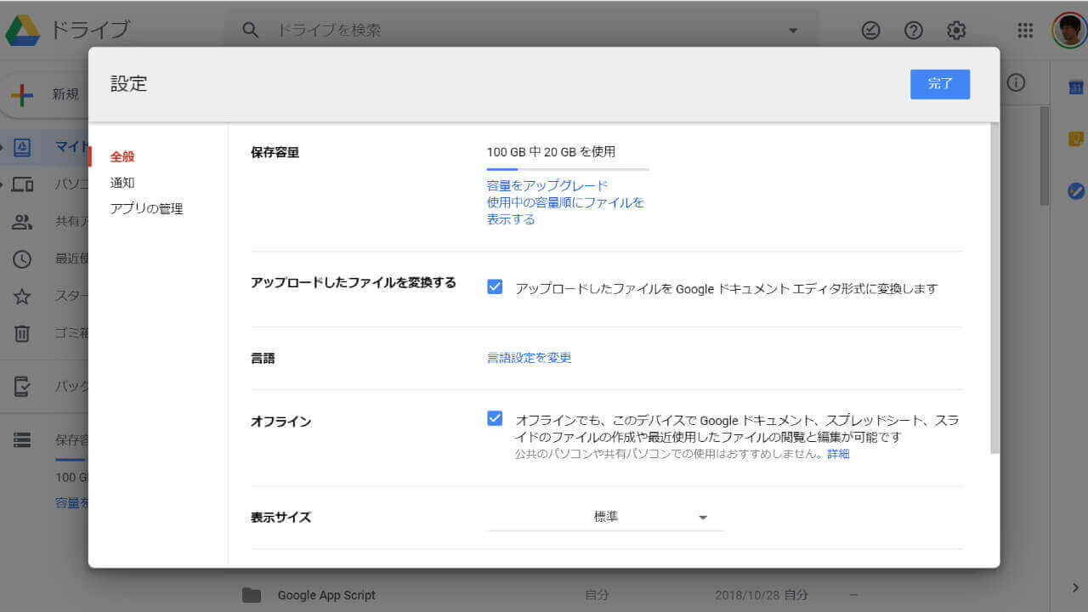This screenshot has width=1088, height=612.
Task: Open the settings gear icon
Action: point(956,31)
